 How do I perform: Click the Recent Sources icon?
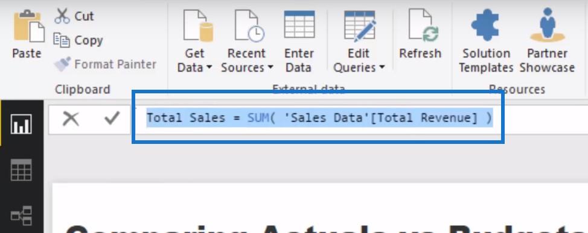pyautogui.click(x=249, y=25)
